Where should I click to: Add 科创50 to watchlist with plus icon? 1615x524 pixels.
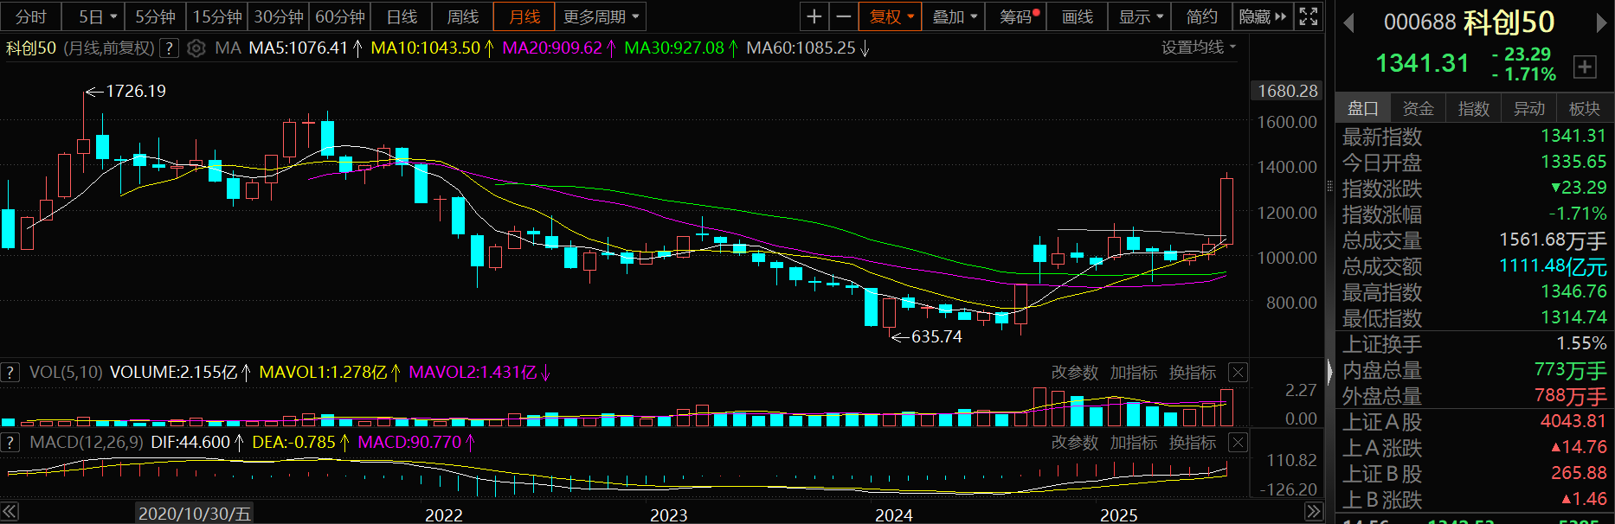coord(1585,67)
